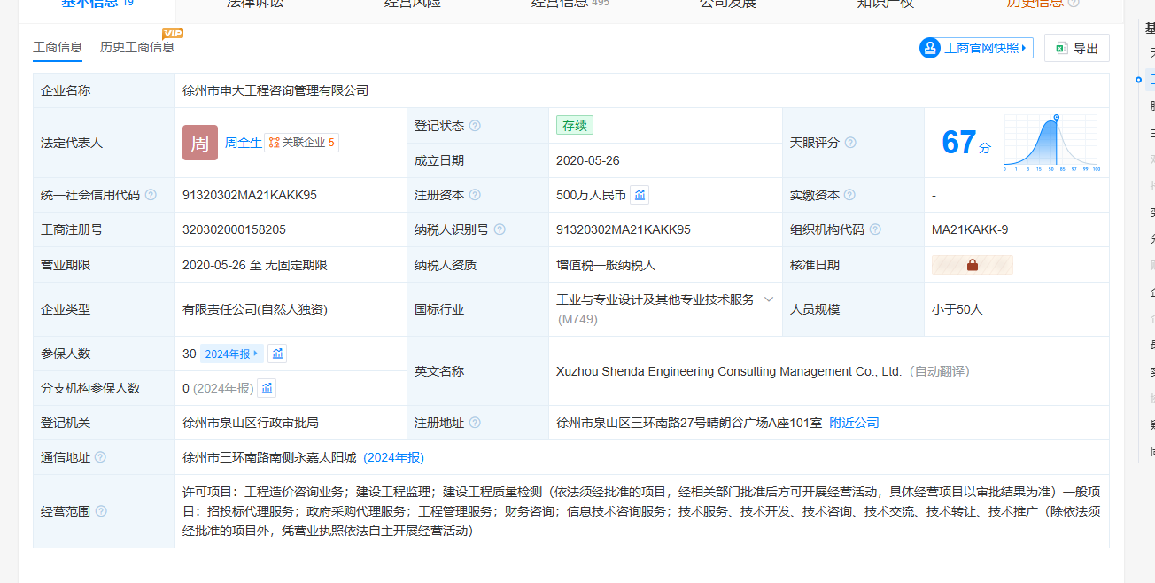Open the 周全生 legal representative link
The image size is (1155, 583).
point(243,143)
